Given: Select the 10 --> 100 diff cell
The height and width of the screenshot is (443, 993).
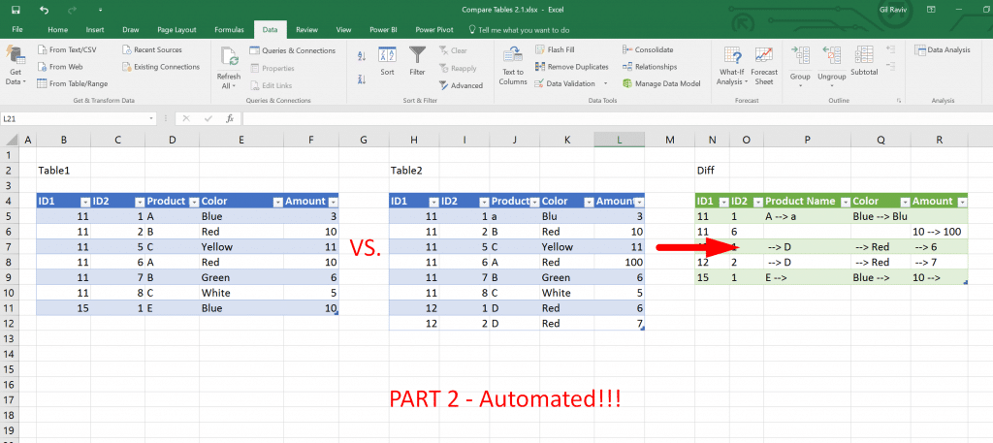Looking at the screenshot, I should click(941, 232).
